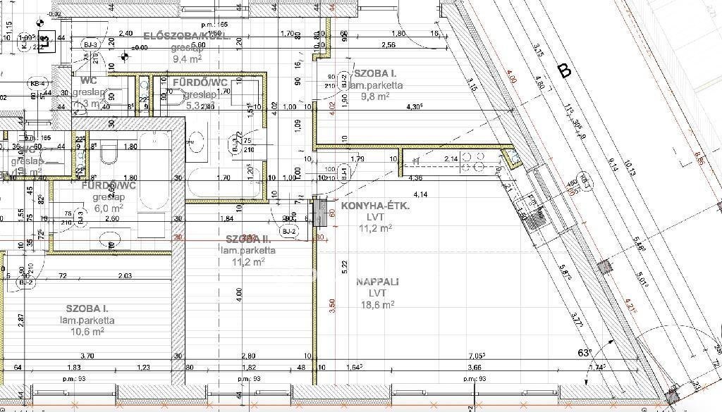Select the BJ-1 door tag near the kitchen

click(x=345, y=171)
